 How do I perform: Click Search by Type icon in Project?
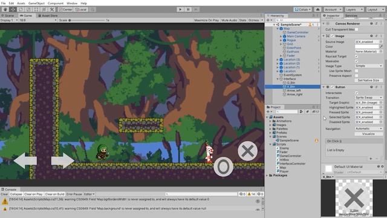[301, 111]
